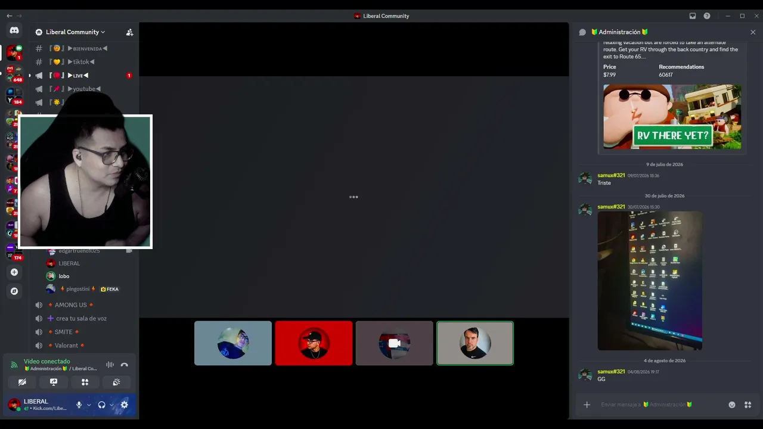Toggle headphones deafen in user panel
The height and width of the screenshot is (429, 763).
101,405
